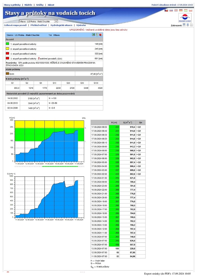
Task: Click the Q1 value 855,0
Action: pos(17,88)
